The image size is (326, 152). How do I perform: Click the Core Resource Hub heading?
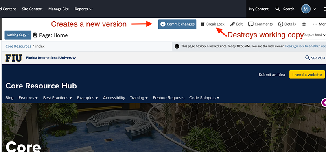tap(41, 86)
